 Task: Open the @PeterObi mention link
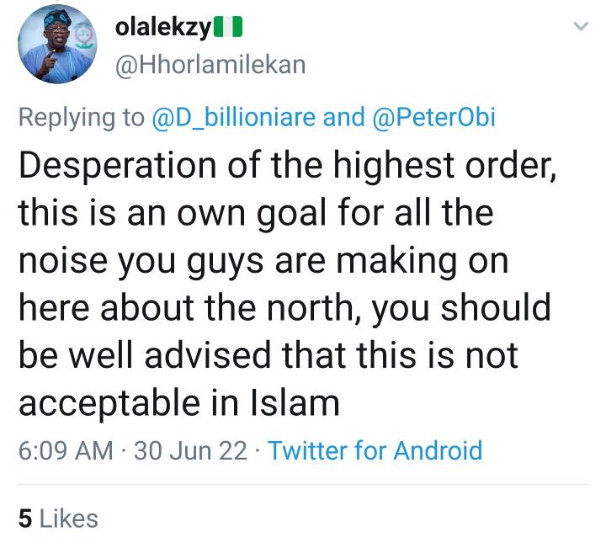[x=433, y=117]
